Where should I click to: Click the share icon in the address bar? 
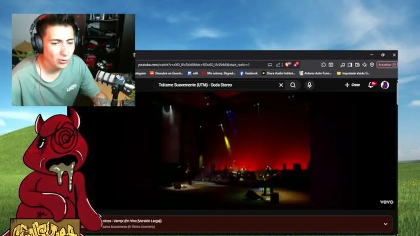[278, 65]
